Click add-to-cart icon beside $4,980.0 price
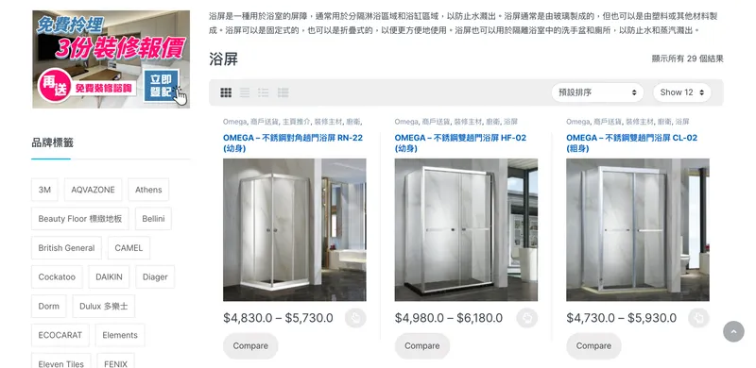This screenshot has height=368, width=756. point(527,318)
